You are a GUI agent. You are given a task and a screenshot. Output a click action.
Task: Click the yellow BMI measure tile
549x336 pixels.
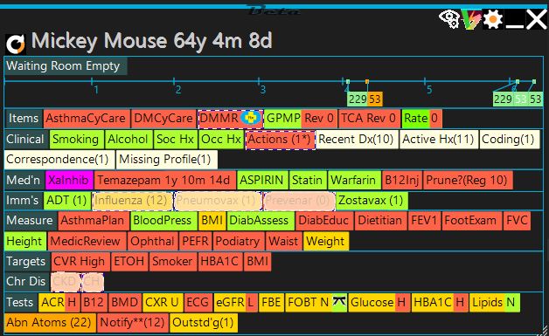(x=212, y=221)
